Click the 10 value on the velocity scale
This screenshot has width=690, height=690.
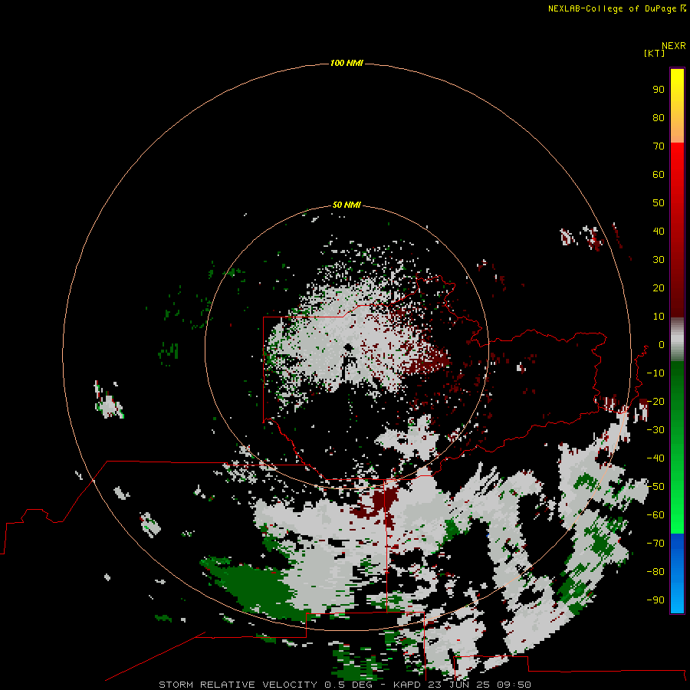[659, 317]
